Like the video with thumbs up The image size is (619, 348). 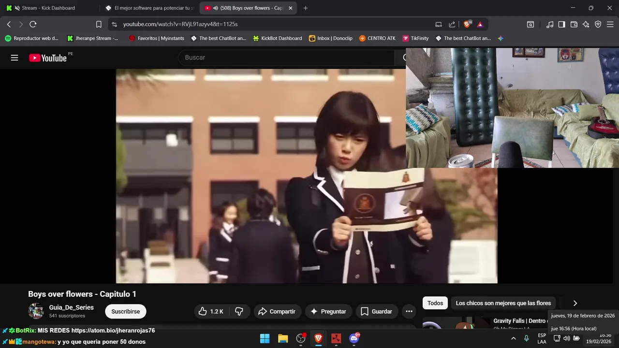click(x=211, y=312)
